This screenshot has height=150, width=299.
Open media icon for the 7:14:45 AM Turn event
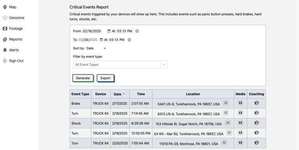(x=241, y=113)
